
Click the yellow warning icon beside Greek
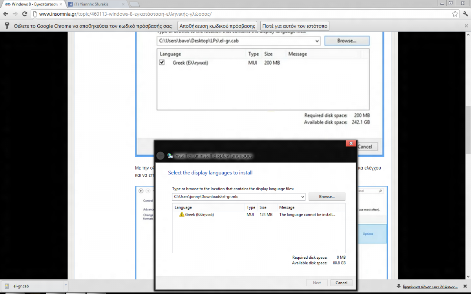tap(181, 214)
